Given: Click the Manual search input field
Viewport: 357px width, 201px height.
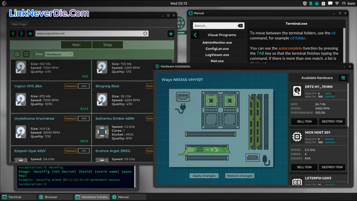Looking at the screenshot, I should click(x=214, y=26).
